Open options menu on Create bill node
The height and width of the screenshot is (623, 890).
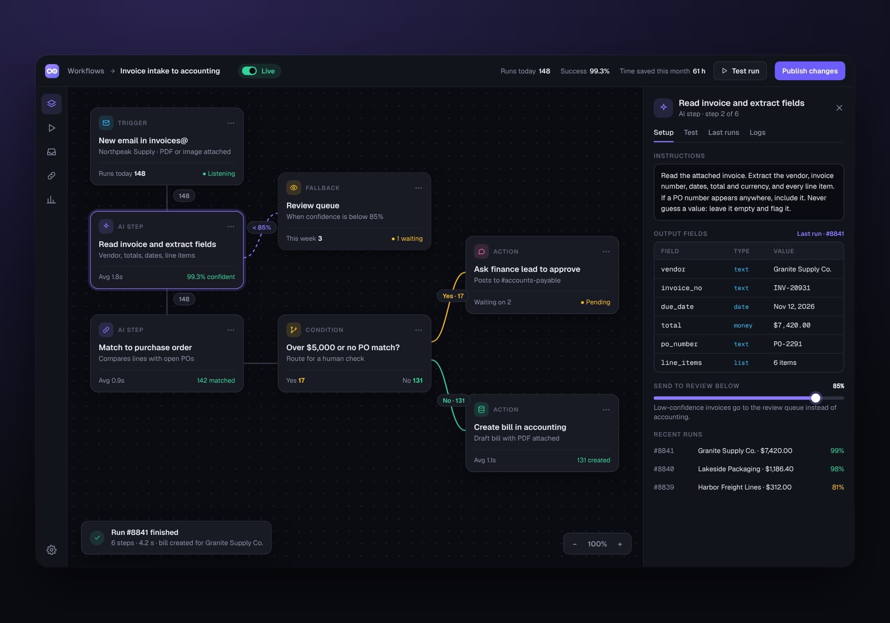click(606, 410)
